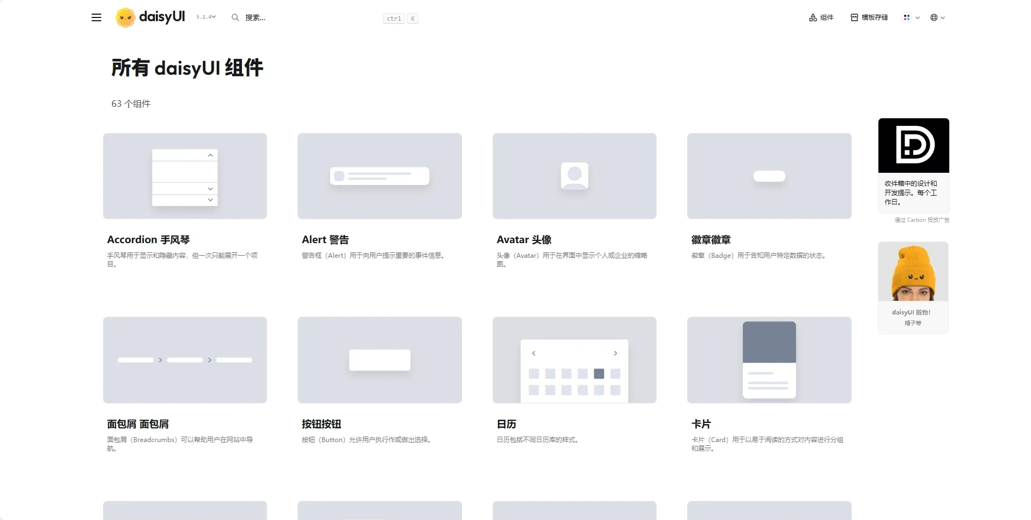
Task: Toggle the accordion collapse chevron in preview
Action: pos(210,155)
